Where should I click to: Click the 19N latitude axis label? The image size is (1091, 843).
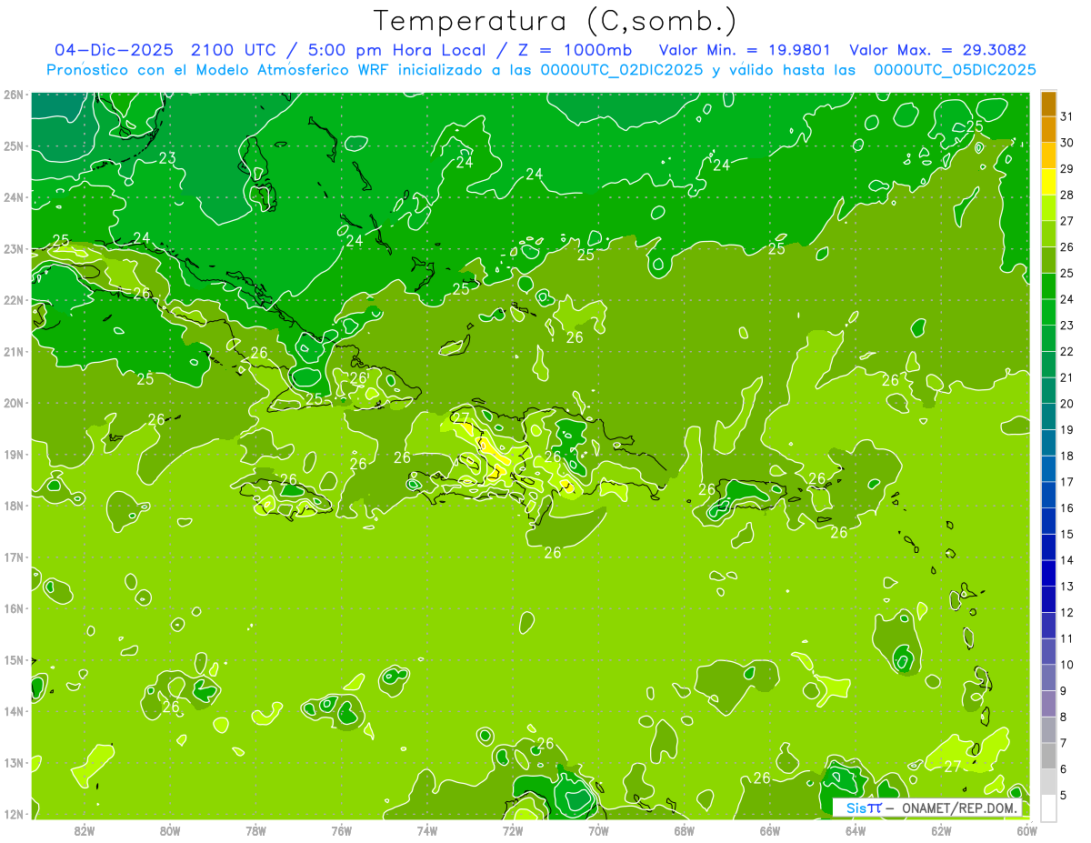[13, 454]
